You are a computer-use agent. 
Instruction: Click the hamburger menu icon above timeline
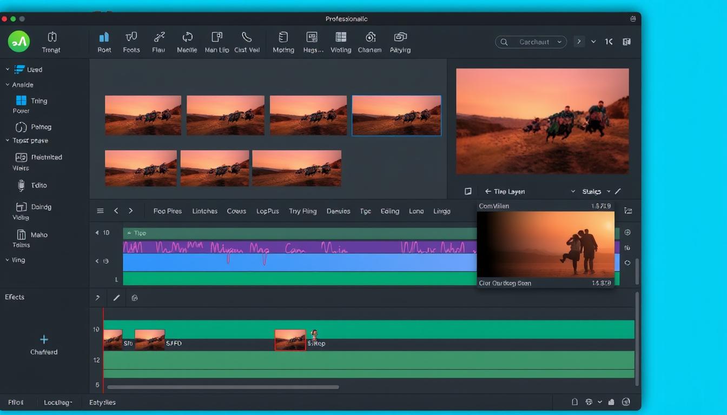click(100, 211)
